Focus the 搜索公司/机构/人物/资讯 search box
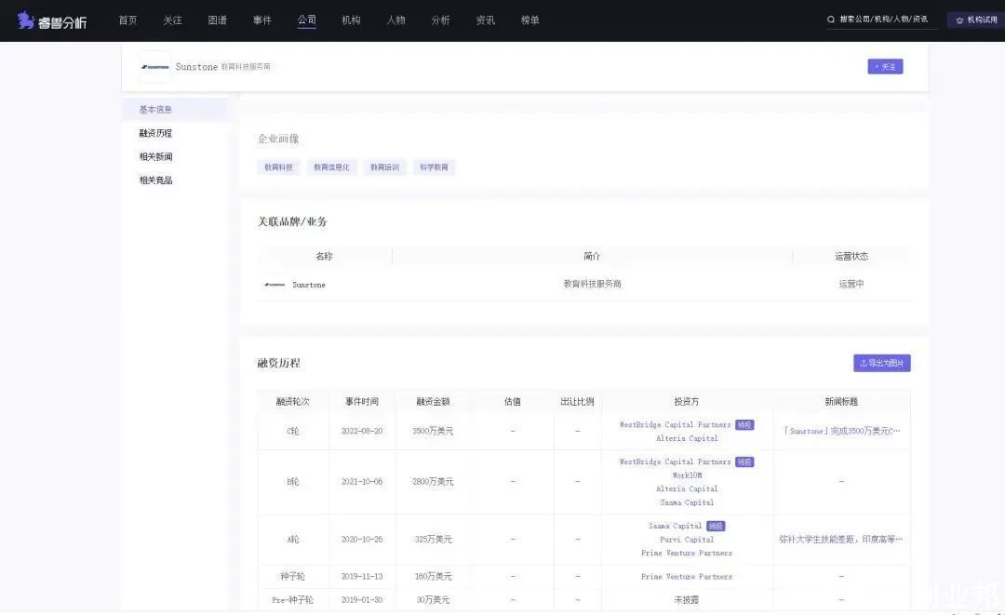Screen dimensions: 1005x615 click(881, 20)
